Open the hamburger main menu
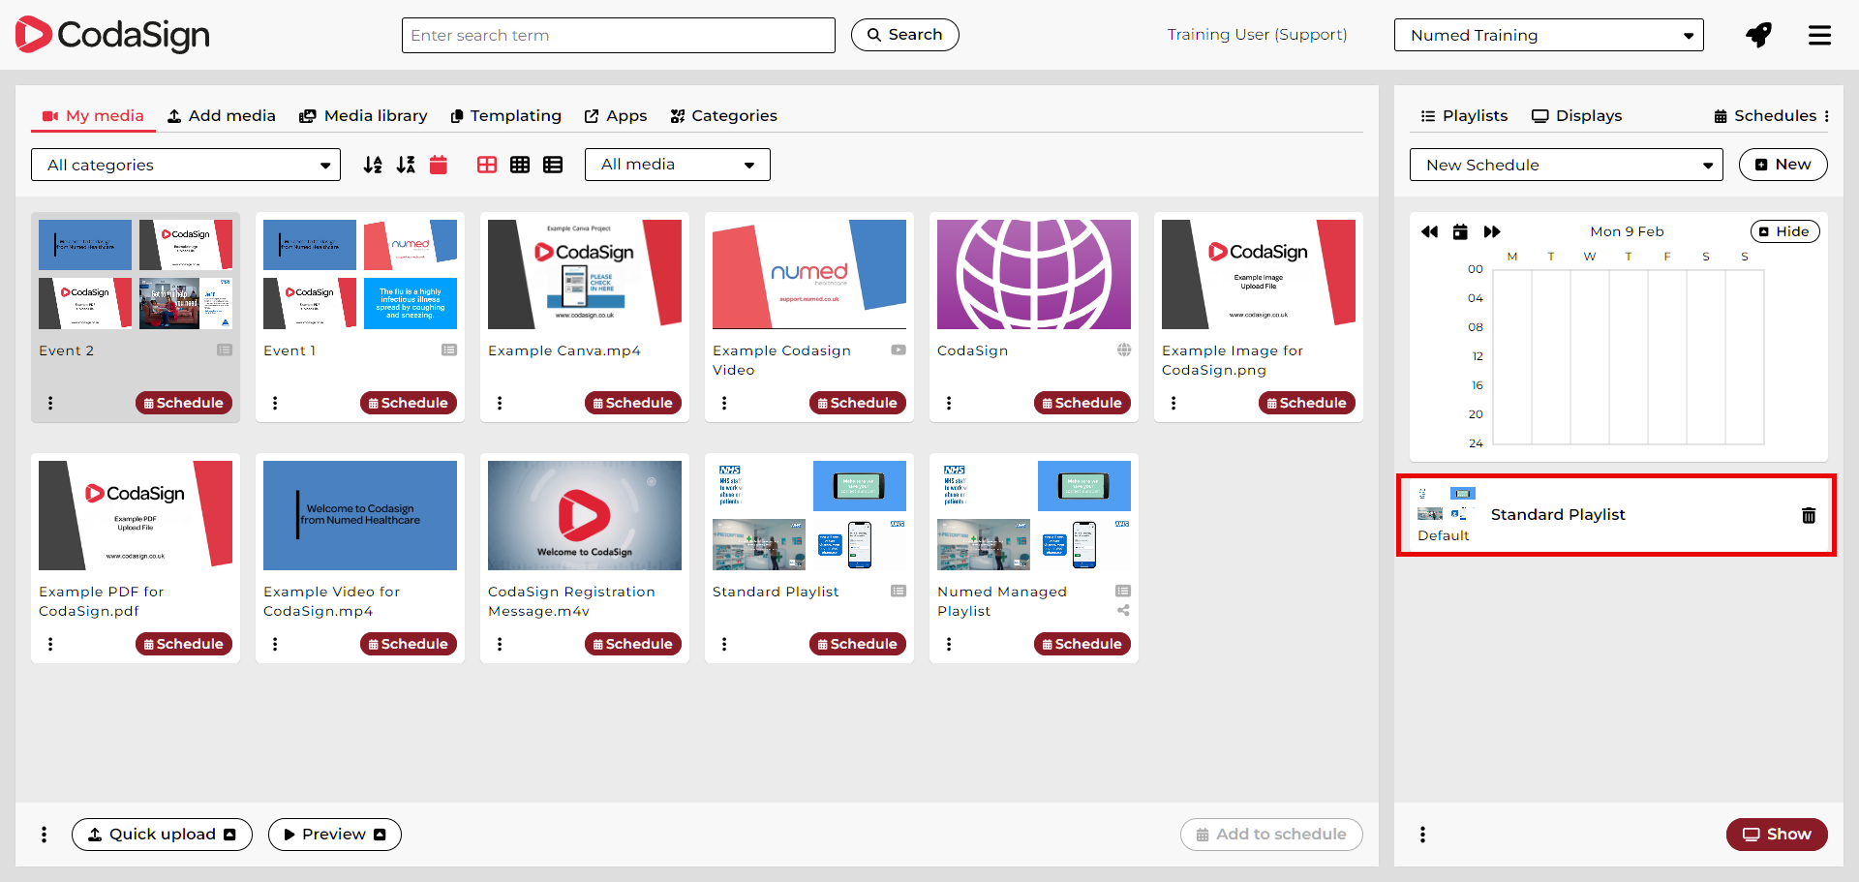This screenshot has height=882, width=1859. click(x=1819, y=36)
